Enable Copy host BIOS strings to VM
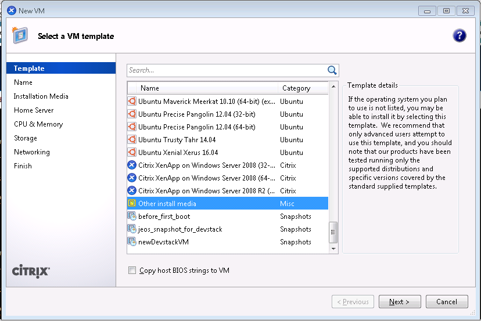The height and width of the screenshot is (321, 481). tap(132, 270)
